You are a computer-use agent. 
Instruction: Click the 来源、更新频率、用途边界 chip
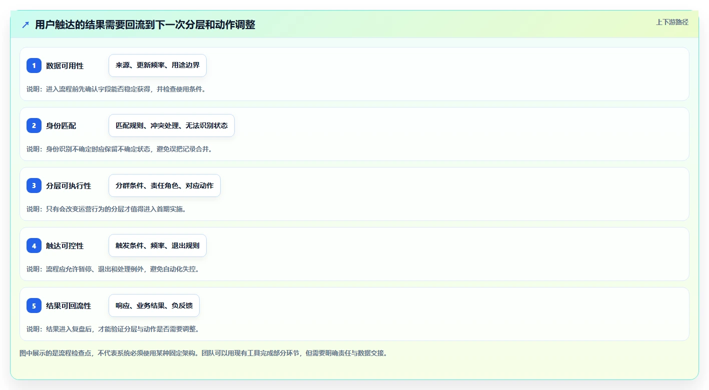[x=158, y=65]
